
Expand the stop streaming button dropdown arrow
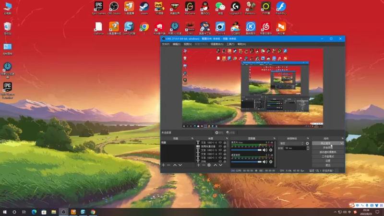[342, 143]
